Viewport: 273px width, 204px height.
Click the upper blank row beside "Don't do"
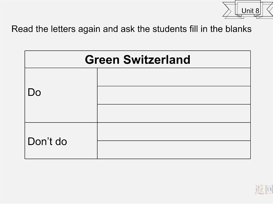pyautogui.click(x=174, y=131)
